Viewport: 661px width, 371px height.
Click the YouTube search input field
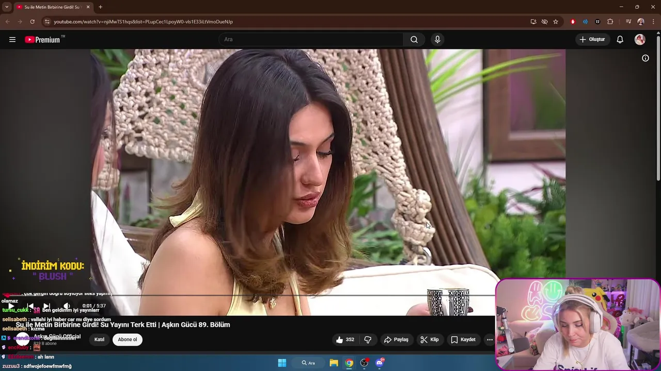coord(311,40)
